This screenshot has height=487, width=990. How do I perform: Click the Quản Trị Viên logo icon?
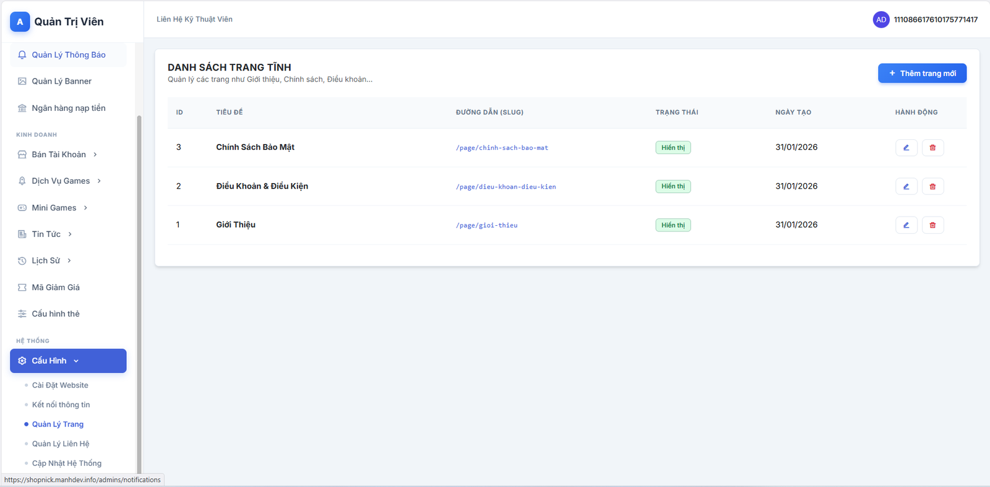(x=20, y=22)
